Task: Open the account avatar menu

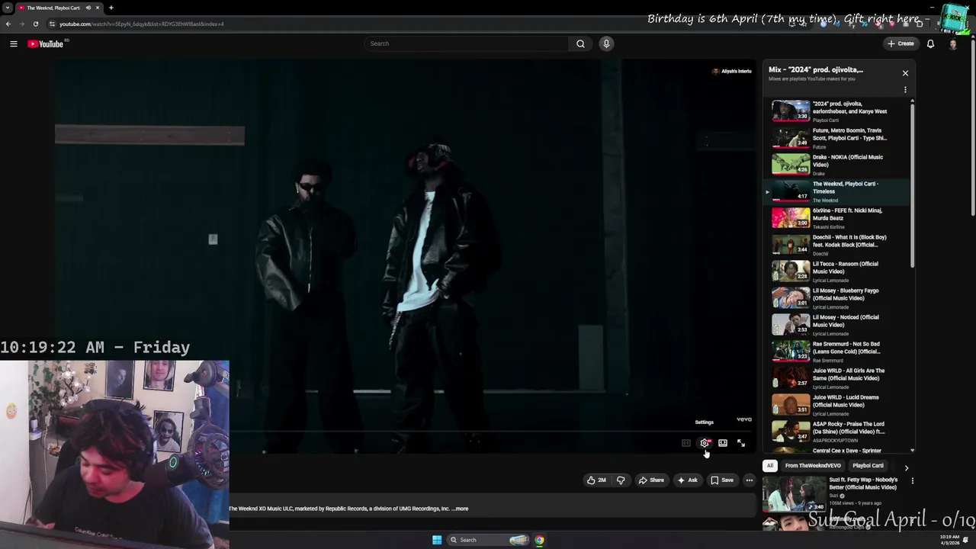Action: click(x=953, y=43)
